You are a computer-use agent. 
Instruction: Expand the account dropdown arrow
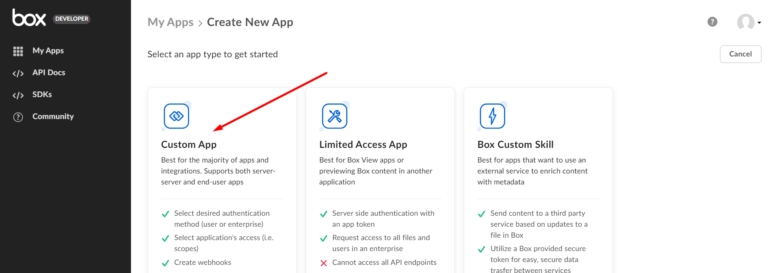(x=759, y=23)
